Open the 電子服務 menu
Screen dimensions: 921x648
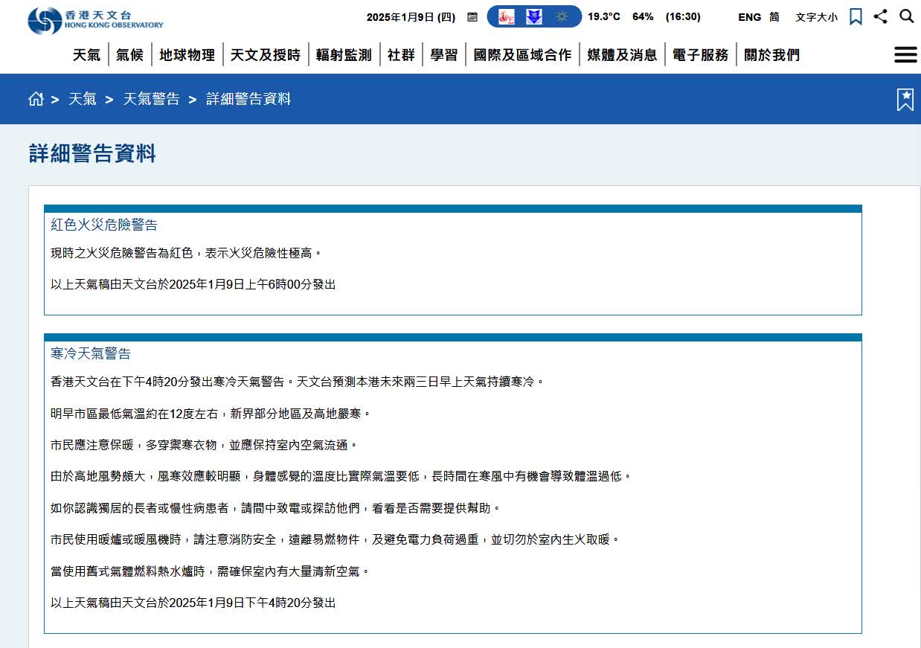tap(699, 54)
